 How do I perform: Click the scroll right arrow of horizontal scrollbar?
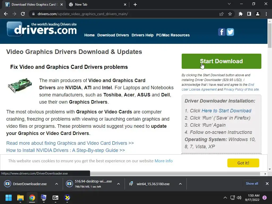pos(265,174)
